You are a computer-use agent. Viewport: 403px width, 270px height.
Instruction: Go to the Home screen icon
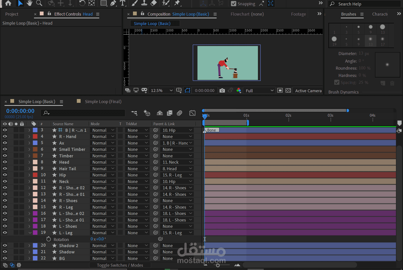(8, 3)
